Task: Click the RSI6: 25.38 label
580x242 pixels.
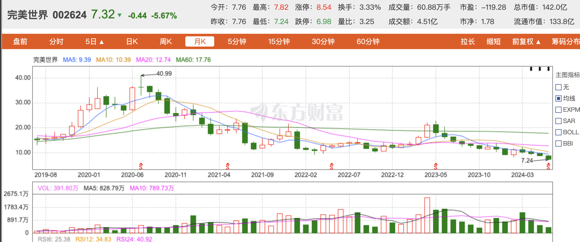Action: coord(54,239)
